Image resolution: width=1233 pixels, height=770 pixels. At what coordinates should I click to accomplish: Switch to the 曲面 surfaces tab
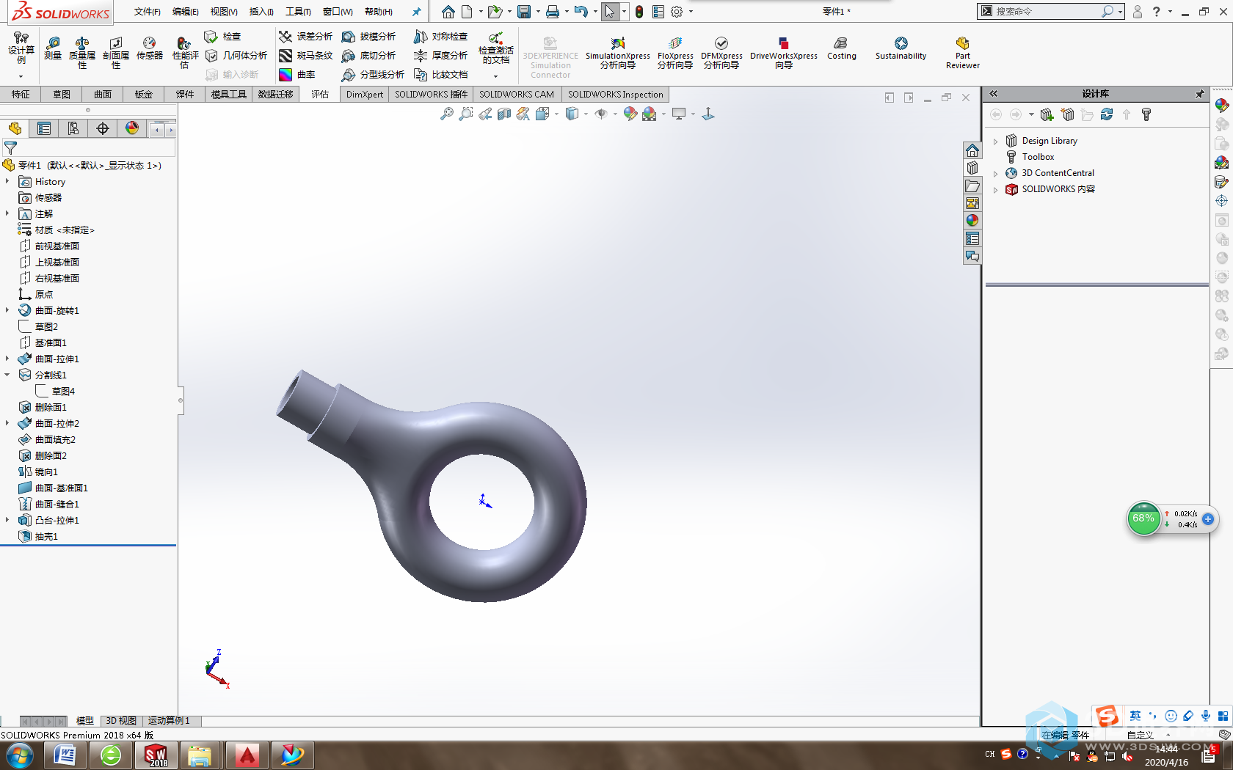(103, 94)
